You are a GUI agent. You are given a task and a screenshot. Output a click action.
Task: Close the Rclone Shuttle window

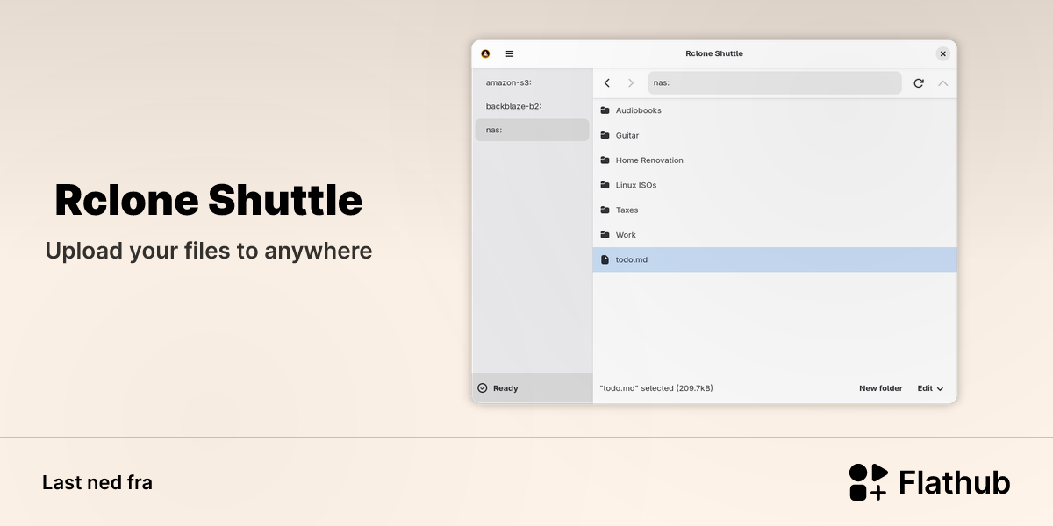943,53
